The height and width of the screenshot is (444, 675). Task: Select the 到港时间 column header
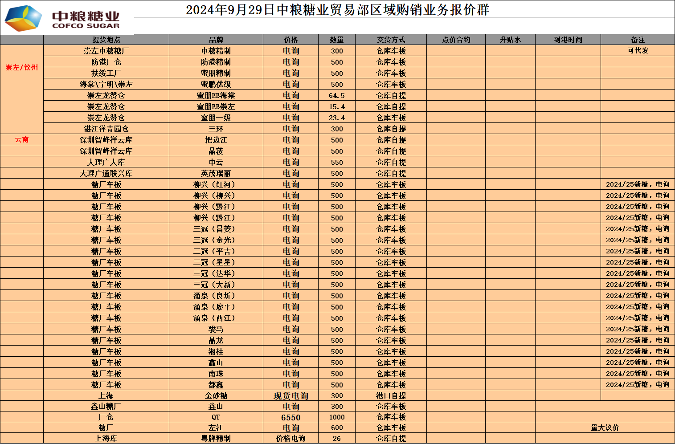568,40
